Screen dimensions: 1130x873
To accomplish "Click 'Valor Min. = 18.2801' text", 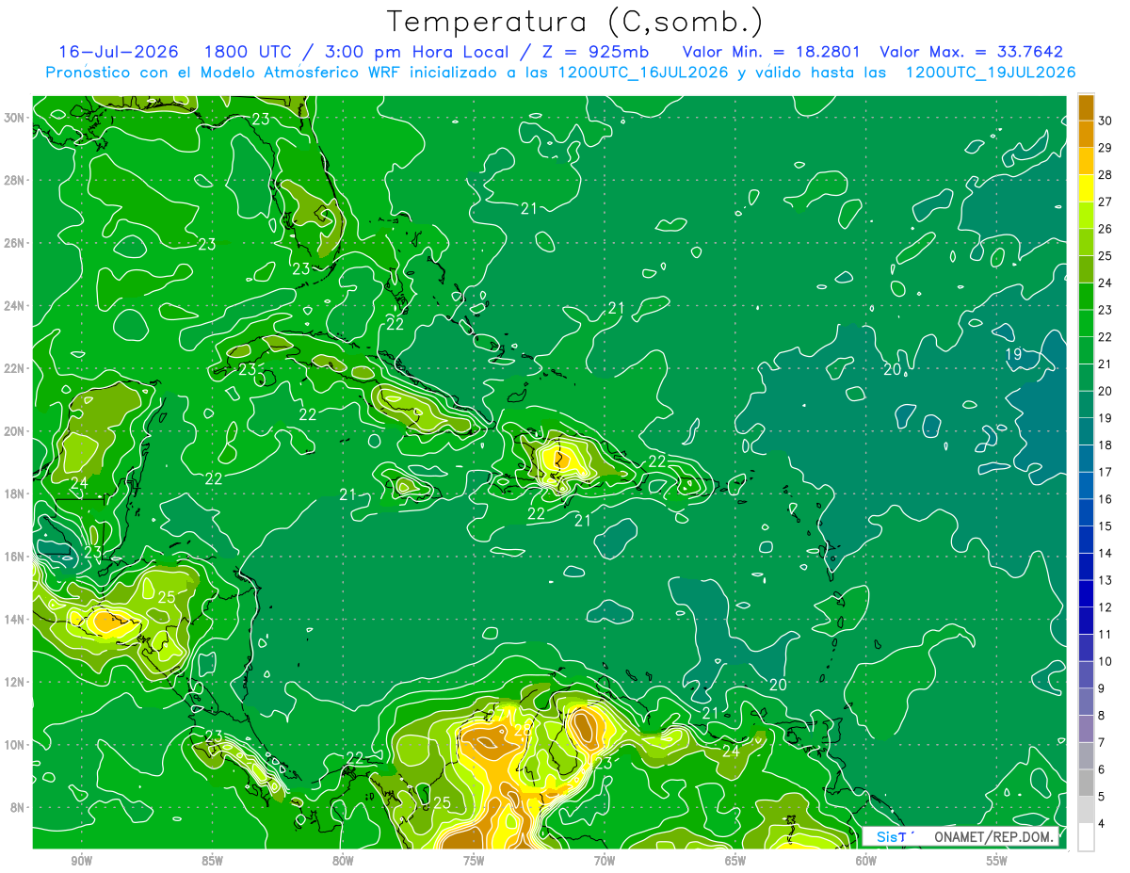I will (772, 52).
